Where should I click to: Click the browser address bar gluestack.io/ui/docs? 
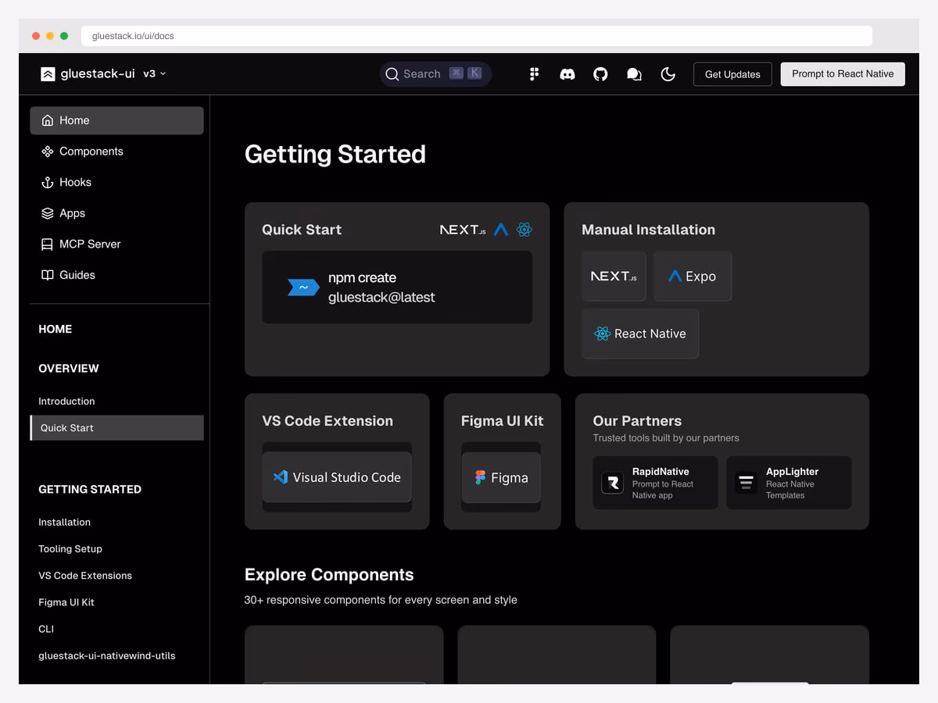tap(477, 36)
